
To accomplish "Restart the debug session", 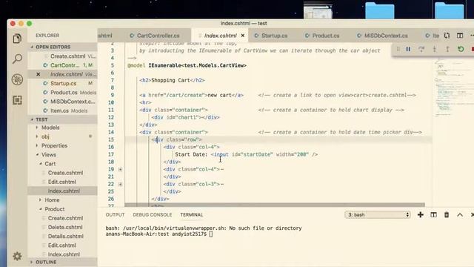I will pos(461,49).
